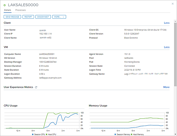Image resolution: width=177 pixels, height=136 pixels.
Task: Click client version 5.0.0-12362647
Action: point(132,34)
